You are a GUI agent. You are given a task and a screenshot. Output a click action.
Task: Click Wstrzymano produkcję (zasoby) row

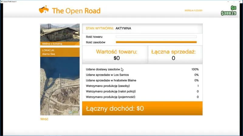(x=142, y=86)
